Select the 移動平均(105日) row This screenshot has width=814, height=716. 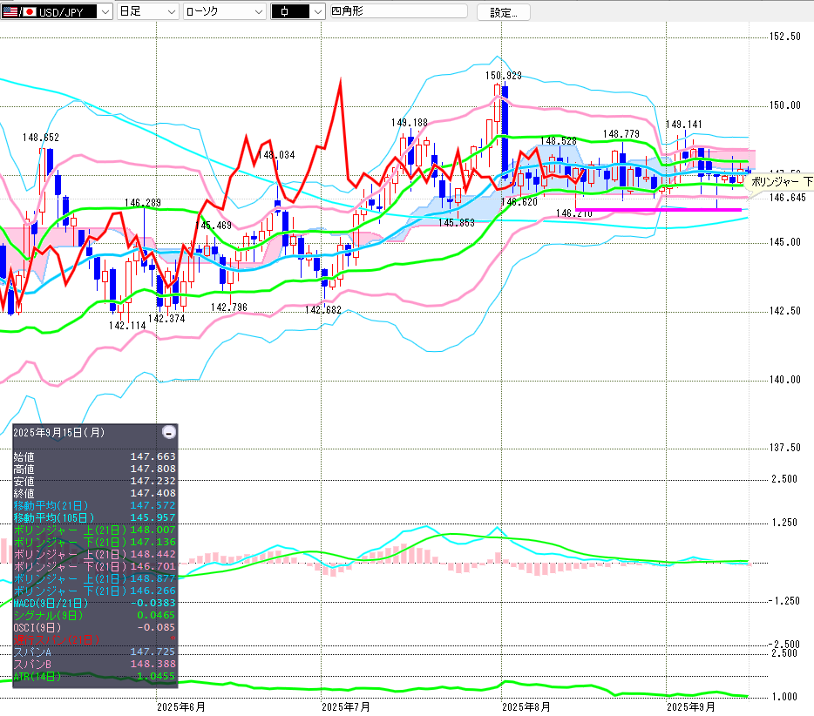tap(94, 517)
